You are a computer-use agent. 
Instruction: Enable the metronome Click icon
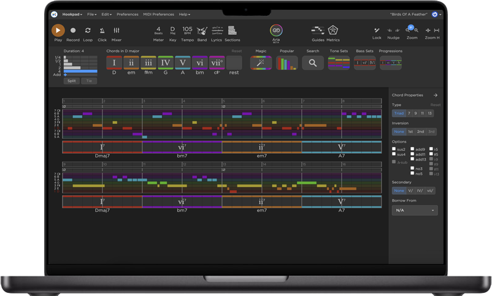pyautogui.click(x=102, y=31)
